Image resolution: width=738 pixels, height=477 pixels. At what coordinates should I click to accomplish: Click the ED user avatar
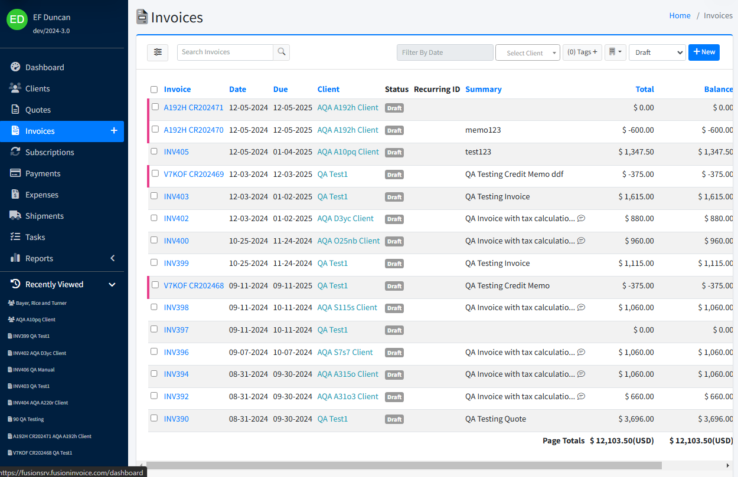pos(17,19)
